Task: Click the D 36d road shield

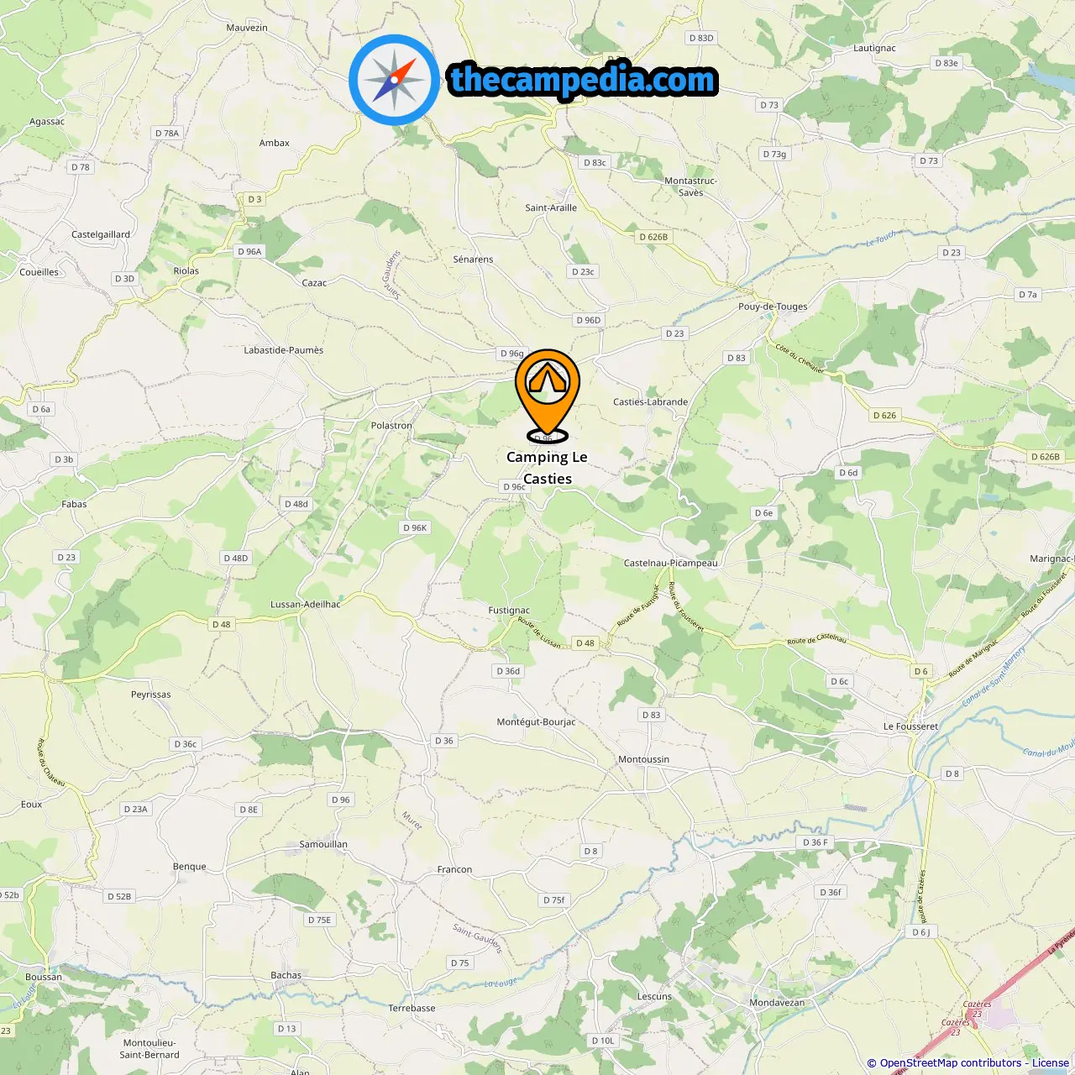Action: click(508, 671)
